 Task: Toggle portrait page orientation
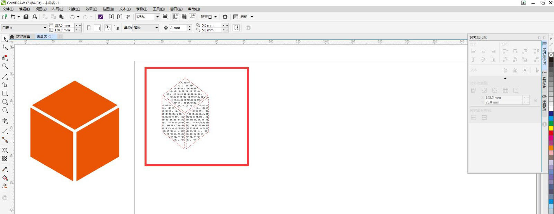(89, 28)
